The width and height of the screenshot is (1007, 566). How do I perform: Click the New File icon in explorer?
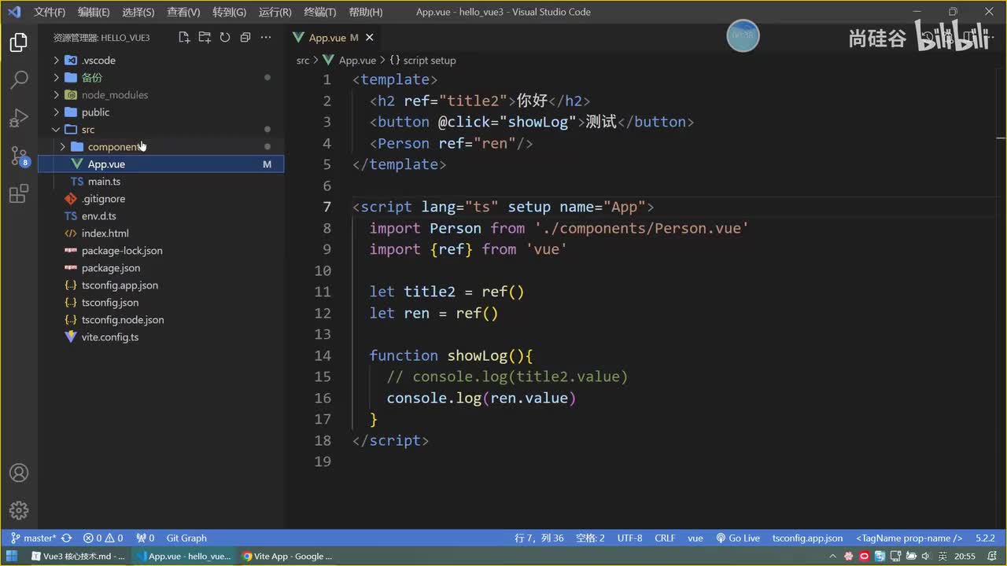(x=184, y=38)
